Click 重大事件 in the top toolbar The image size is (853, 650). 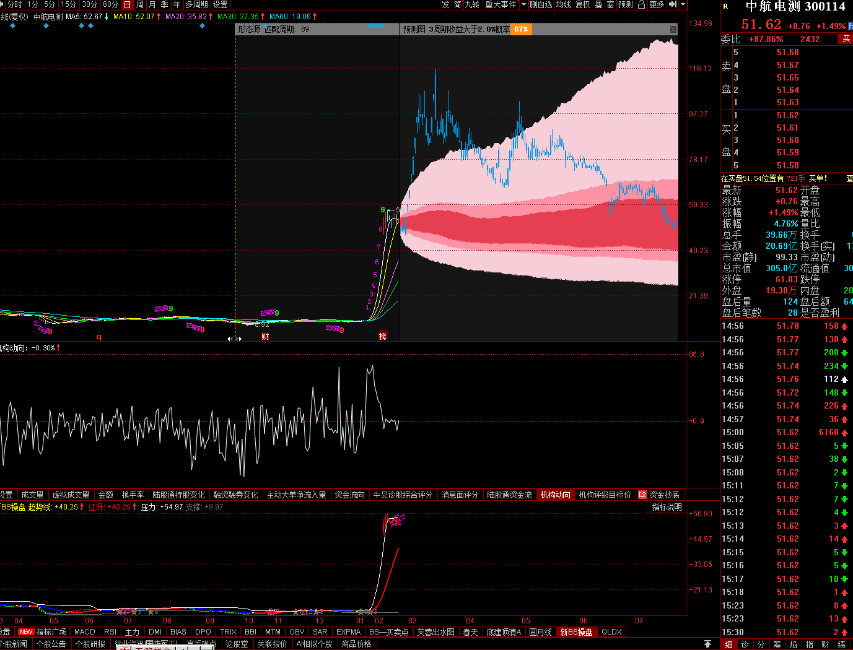tap(501, 4)
